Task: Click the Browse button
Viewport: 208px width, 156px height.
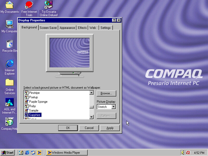Action: pyautogui.click(x=106, y=93)
